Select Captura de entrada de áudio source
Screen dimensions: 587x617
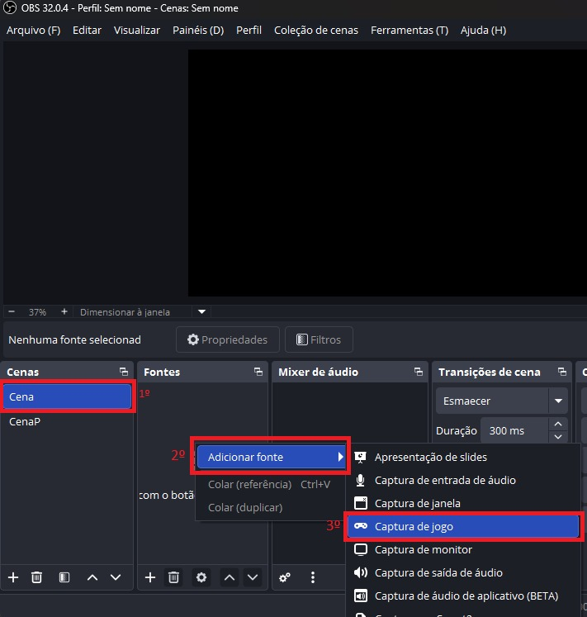(462, 480)
